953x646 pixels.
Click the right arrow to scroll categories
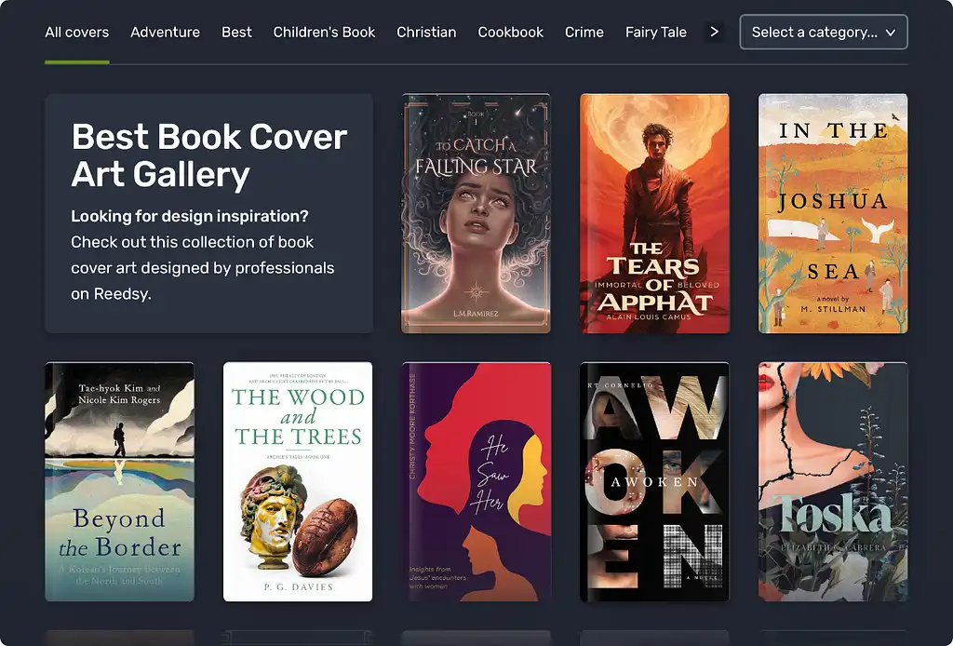714,32
